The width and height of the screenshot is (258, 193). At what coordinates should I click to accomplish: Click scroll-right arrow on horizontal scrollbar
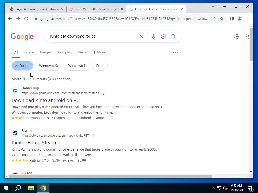pyautogui.click(x=247, y=176)
